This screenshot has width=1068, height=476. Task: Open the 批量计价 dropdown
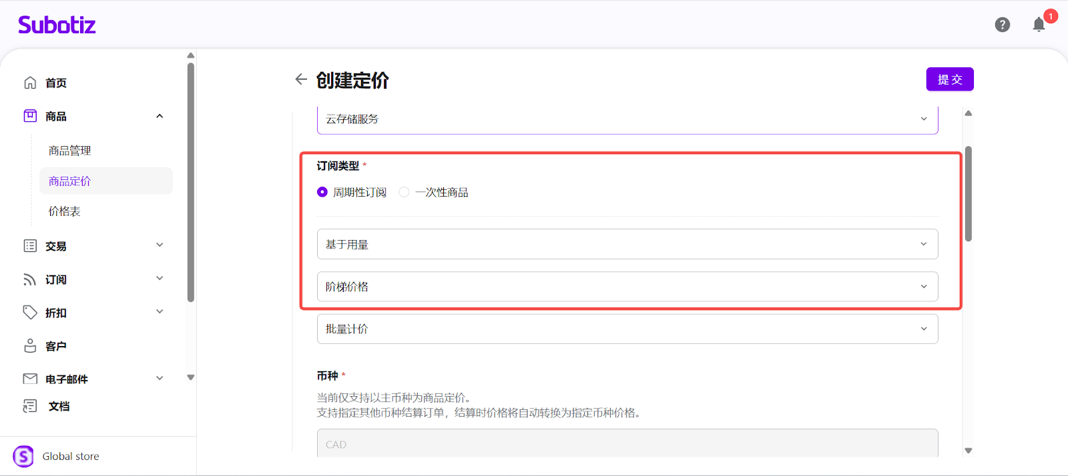pos(627,329)
